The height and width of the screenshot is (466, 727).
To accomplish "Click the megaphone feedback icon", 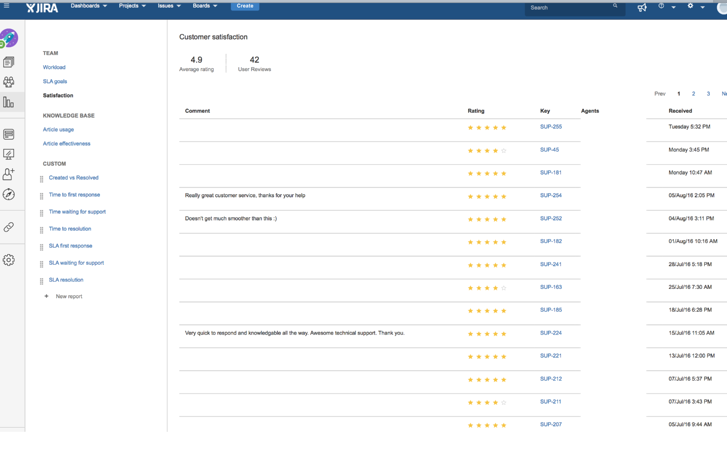I will click(642, 7).
